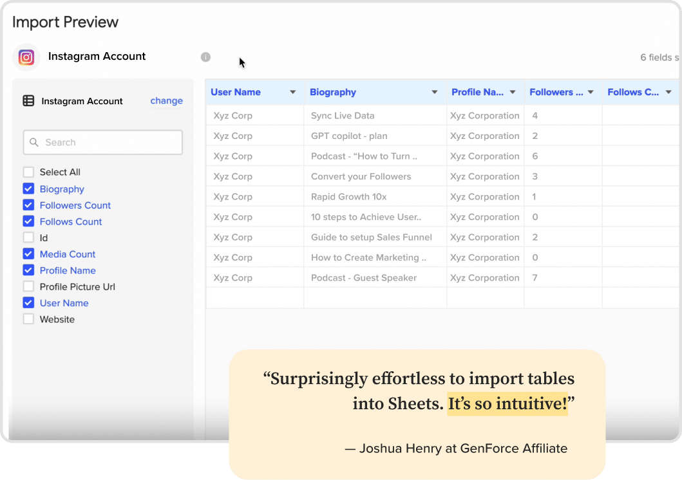
Task: Click the change link for Instagram Account
Action: coord(167,101)
